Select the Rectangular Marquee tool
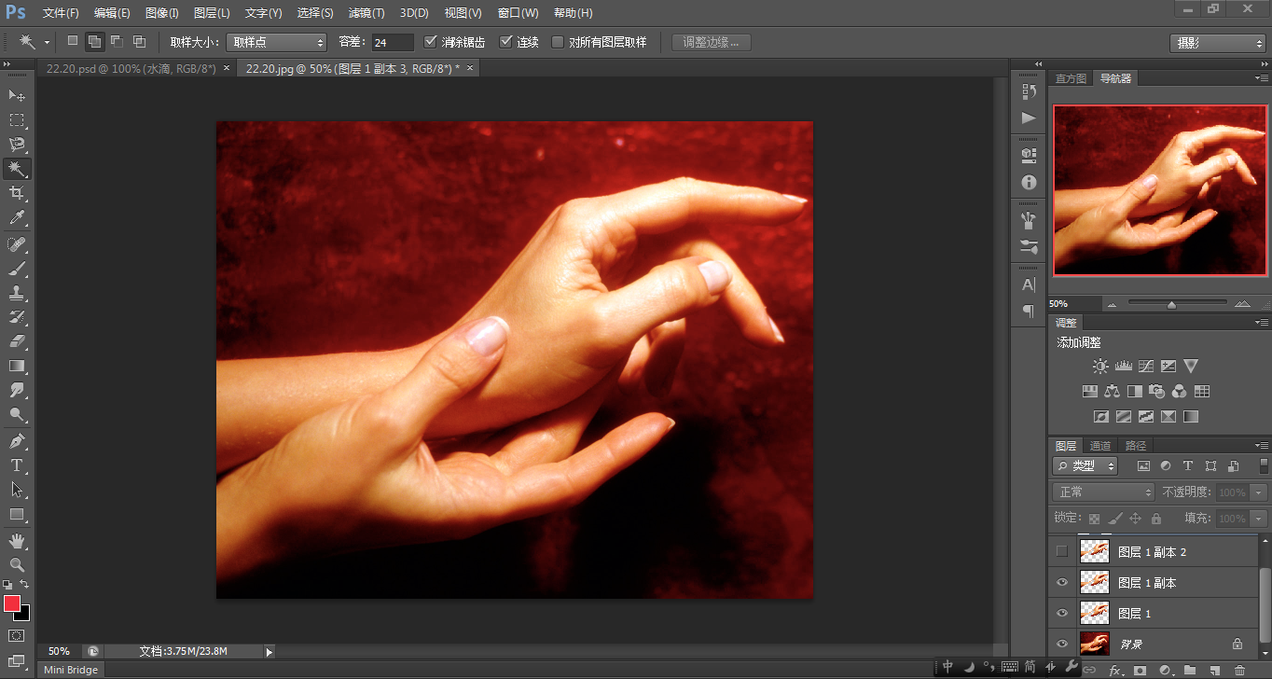 pyautogui.click(x=17, y=120)
